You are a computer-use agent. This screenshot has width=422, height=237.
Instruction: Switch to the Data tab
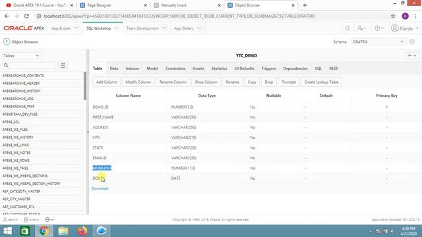point(114,68)
